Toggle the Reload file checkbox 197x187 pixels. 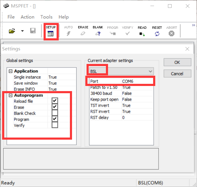click(x=55, y=100)
